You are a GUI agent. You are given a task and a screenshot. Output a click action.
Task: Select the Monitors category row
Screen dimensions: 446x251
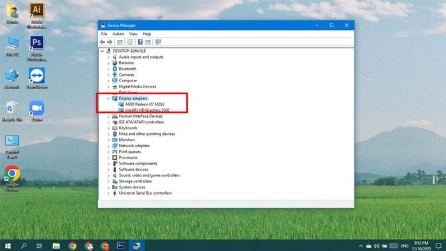click(127, 140)
